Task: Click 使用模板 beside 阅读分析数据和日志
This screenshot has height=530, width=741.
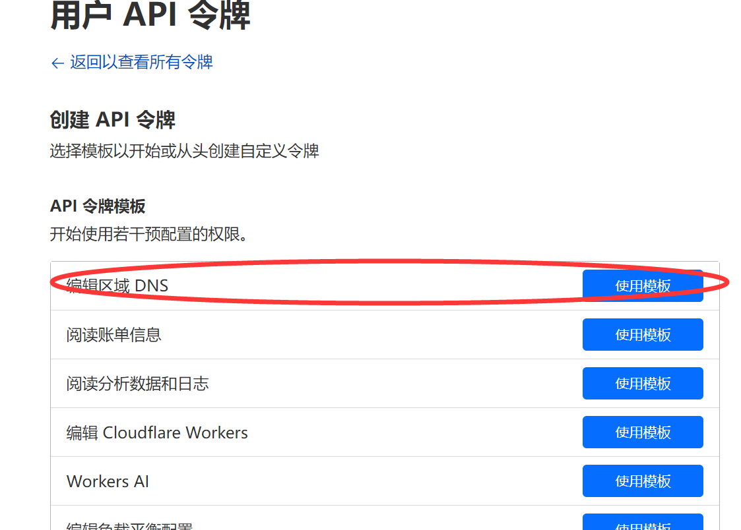Action: point(642,384)
